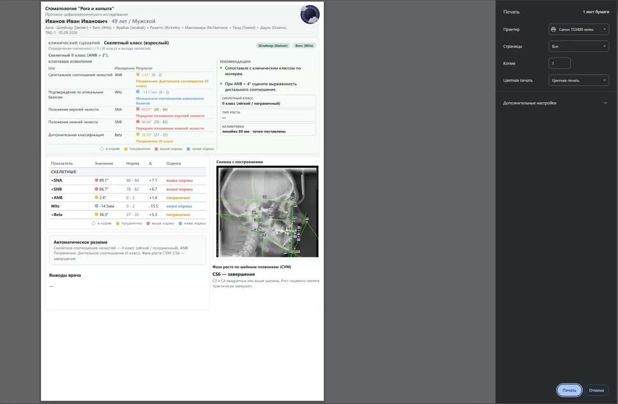Image resolution: width=618 pixels, height=404 pixels.
Task: Click the Wits row label in the table
Action: tap(55, 206)
